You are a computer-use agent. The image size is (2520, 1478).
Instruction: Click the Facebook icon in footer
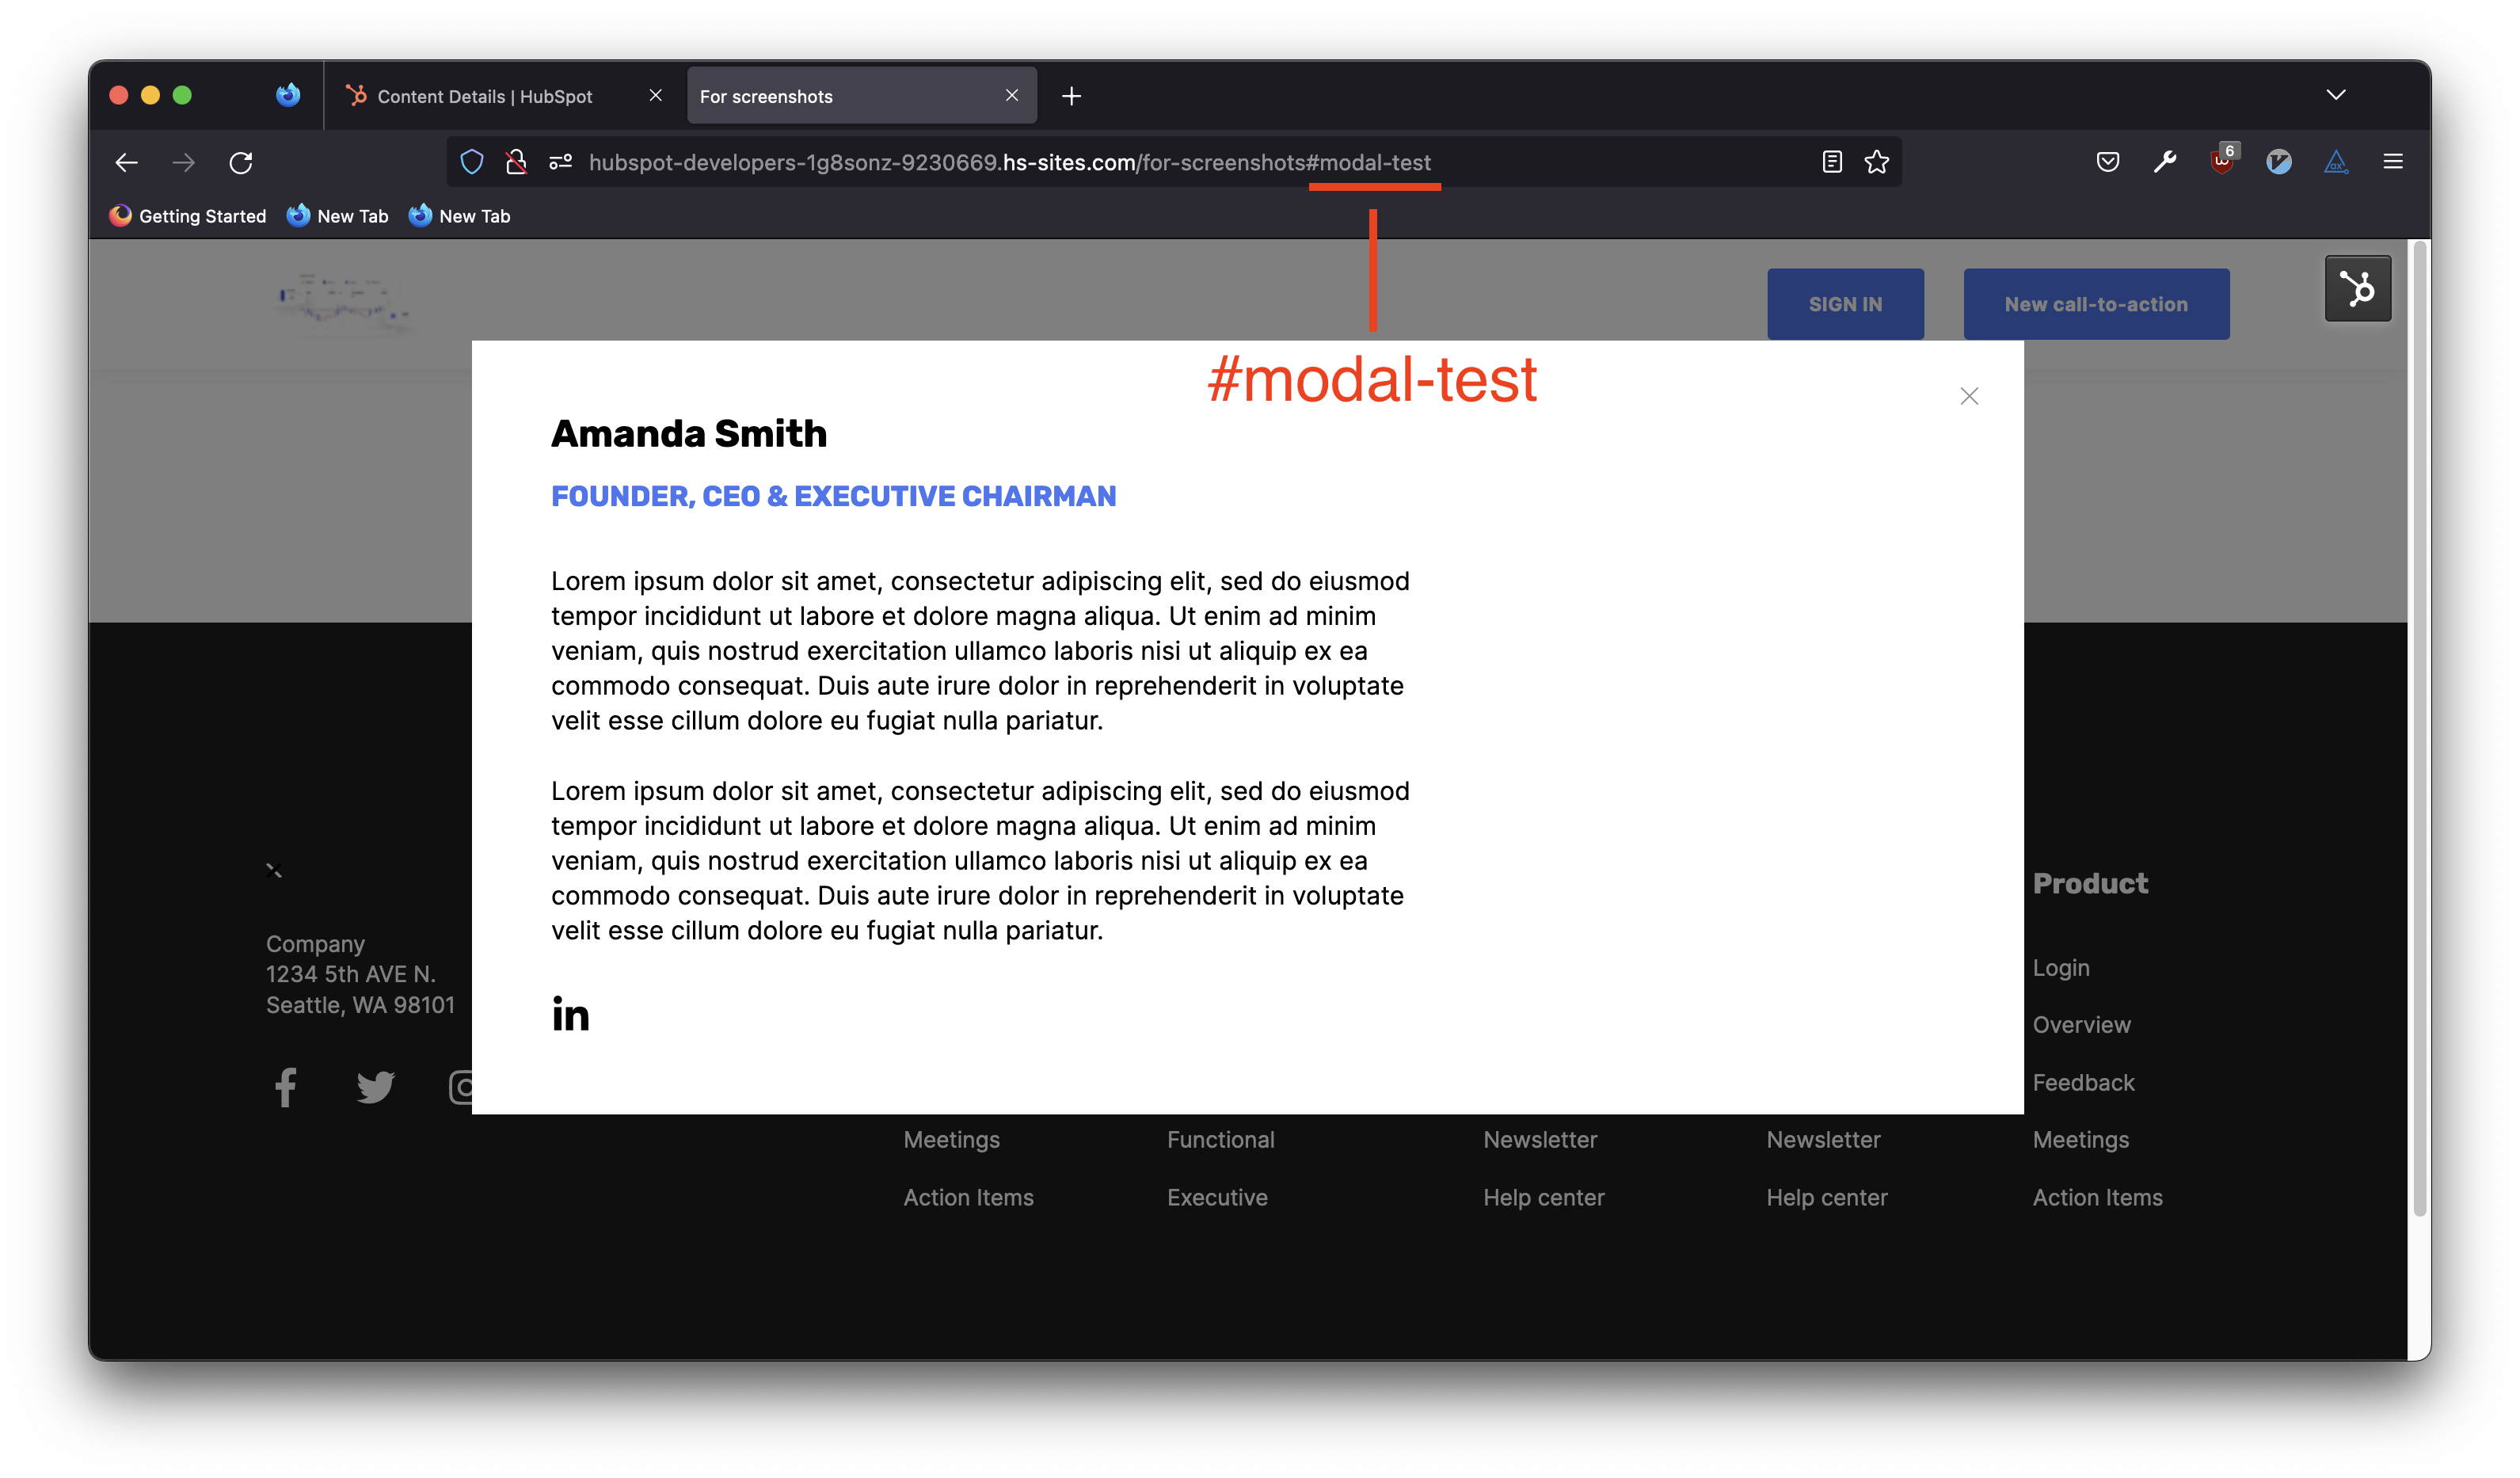(285, 1086)
